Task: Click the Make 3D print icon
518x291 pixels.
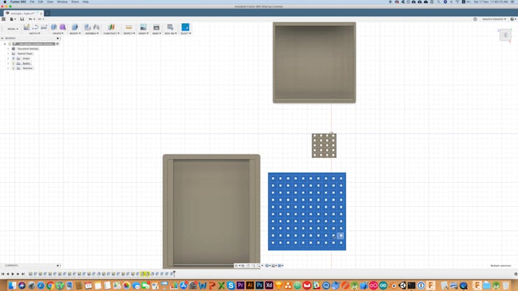Action: click(x=156, y=27)
